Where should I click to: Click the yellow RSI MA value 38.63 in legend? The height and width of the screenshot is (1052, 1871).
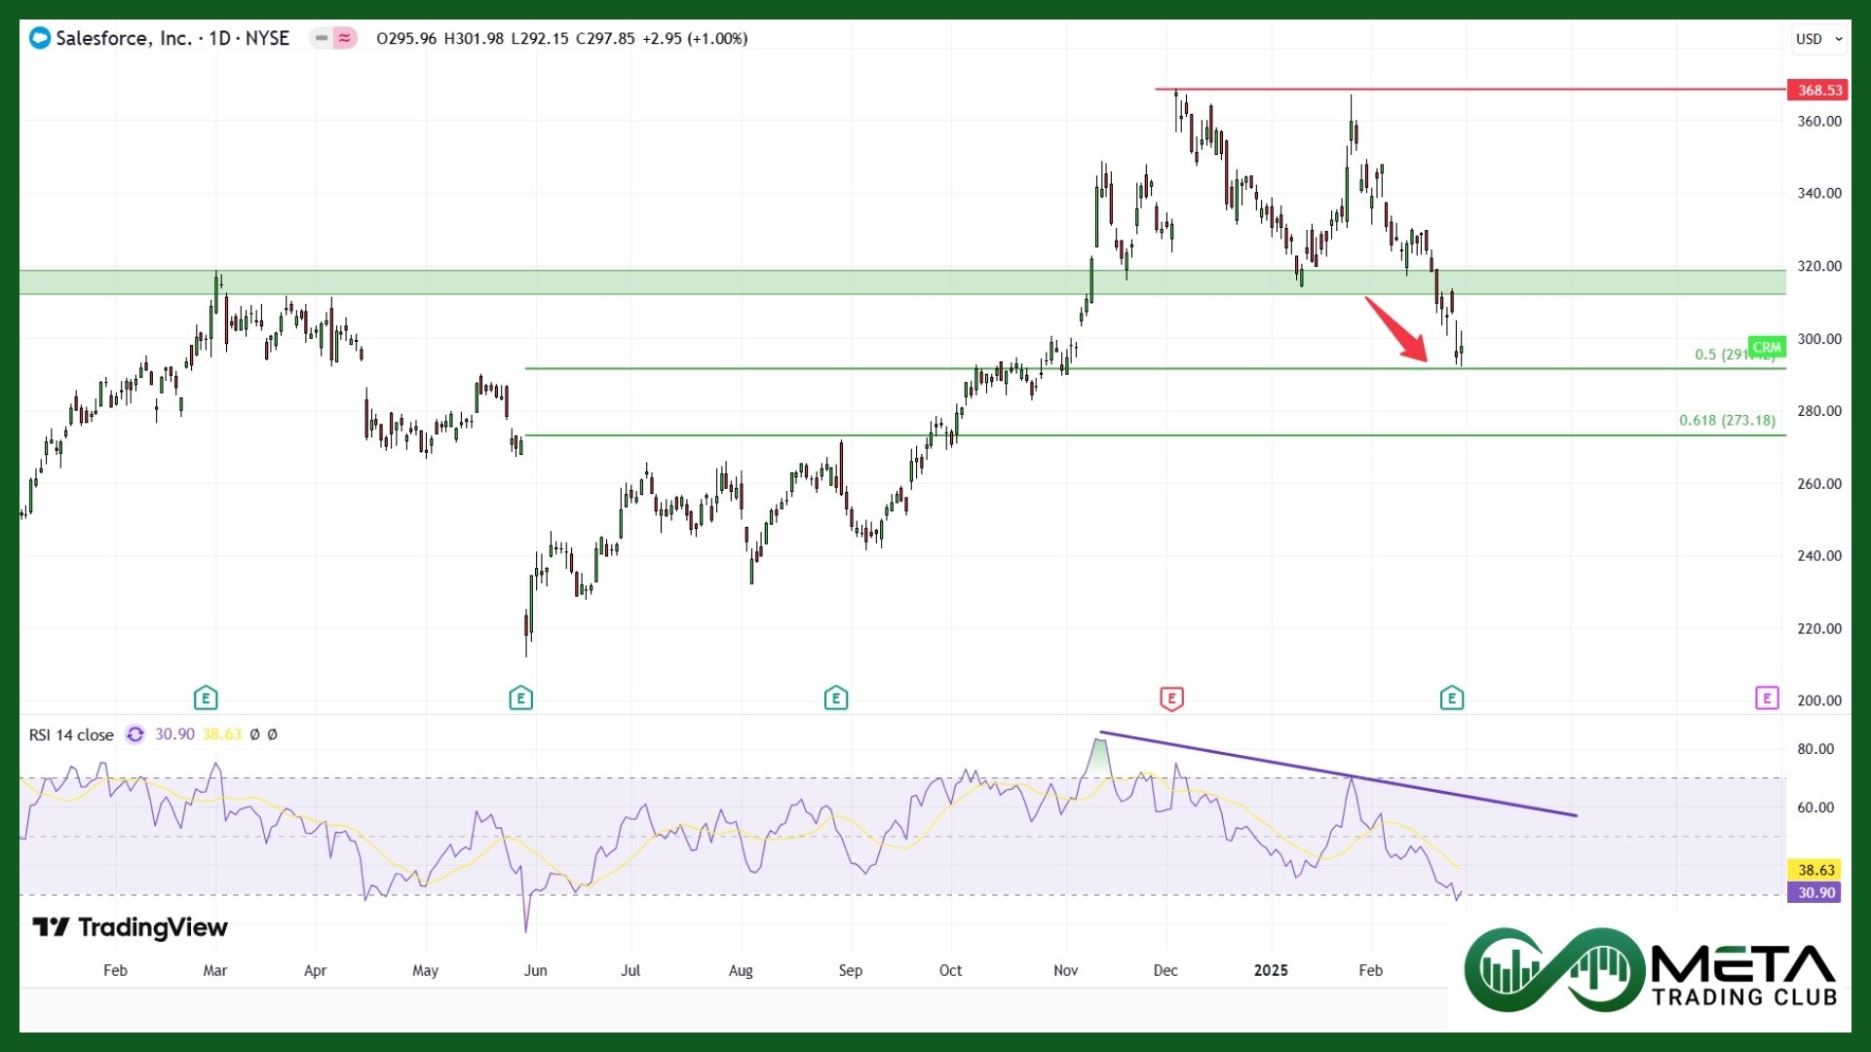tap(222, 734)
